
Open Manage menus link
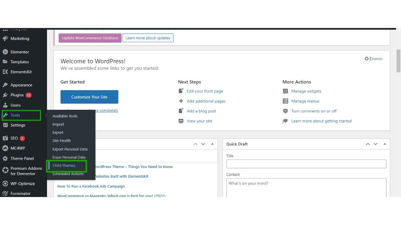pyautogui.click(x=305, y=101)
